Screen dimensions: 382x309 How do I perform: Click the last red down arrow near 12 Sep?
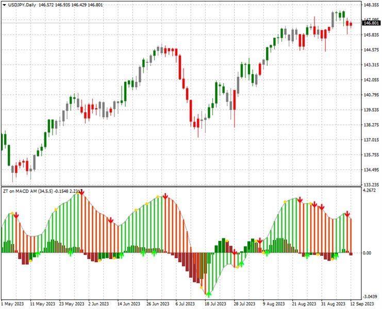(x=348, y=214)
